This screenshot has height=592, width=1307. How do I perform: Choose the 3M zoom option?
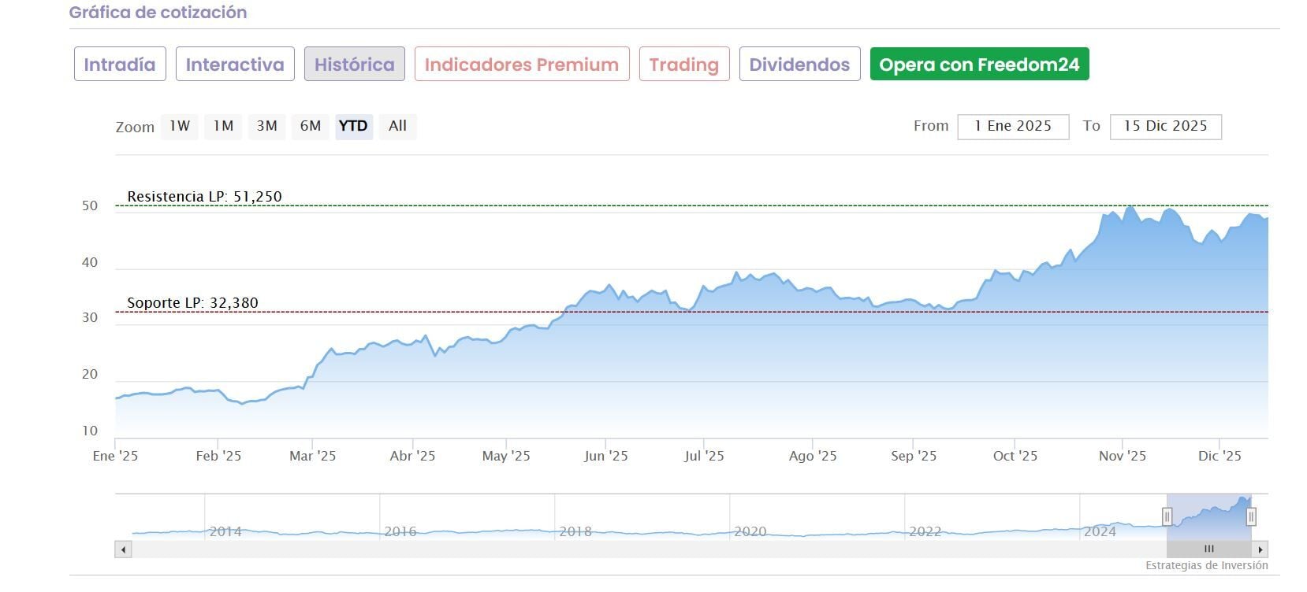pyautogui.click(x=266, y=126)
